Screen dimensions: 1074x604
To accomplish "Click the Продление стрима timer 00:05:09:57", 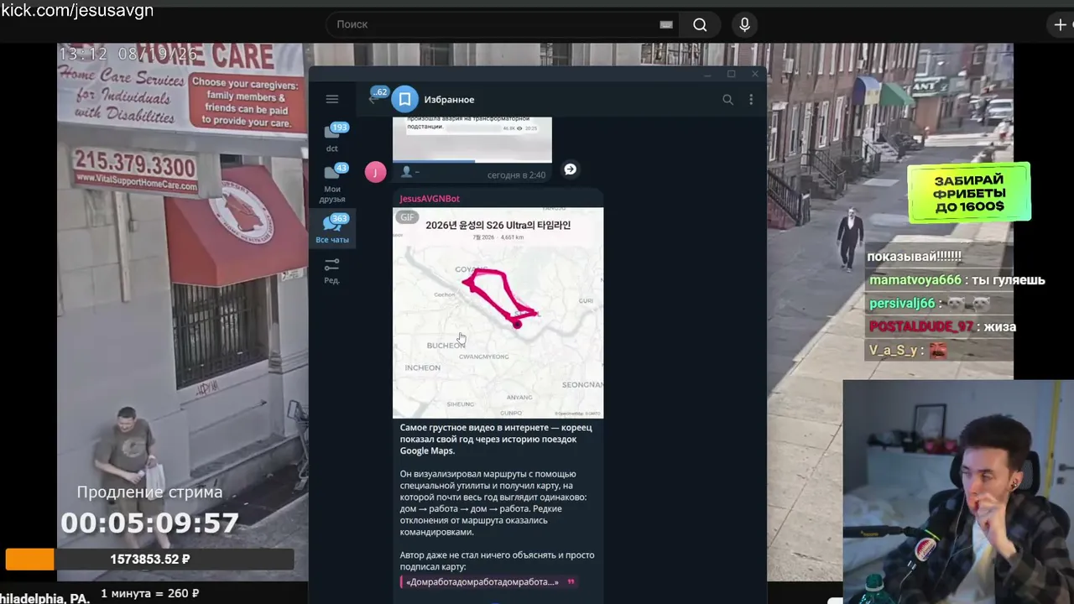I will (149, 523).
